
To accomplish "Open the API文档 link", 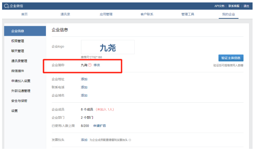I will 219,6.
